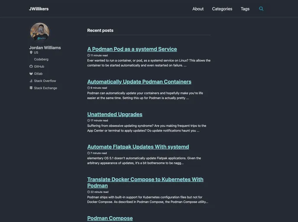Open the Unattended Upgrades post
The width and height of the screenshot is (298, 222).
(x=115, y=114)
